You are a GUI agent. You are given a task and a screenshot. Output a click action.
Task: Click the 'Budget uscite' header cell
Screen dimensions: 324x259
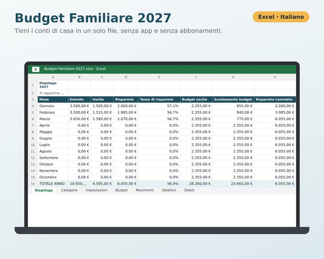pos(196,100)
